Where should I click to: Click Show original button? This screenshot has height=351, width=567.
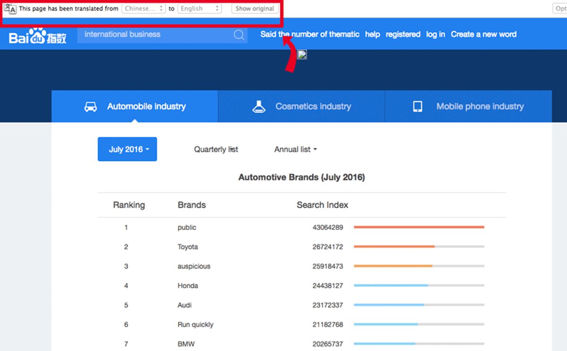click(255, 9)
